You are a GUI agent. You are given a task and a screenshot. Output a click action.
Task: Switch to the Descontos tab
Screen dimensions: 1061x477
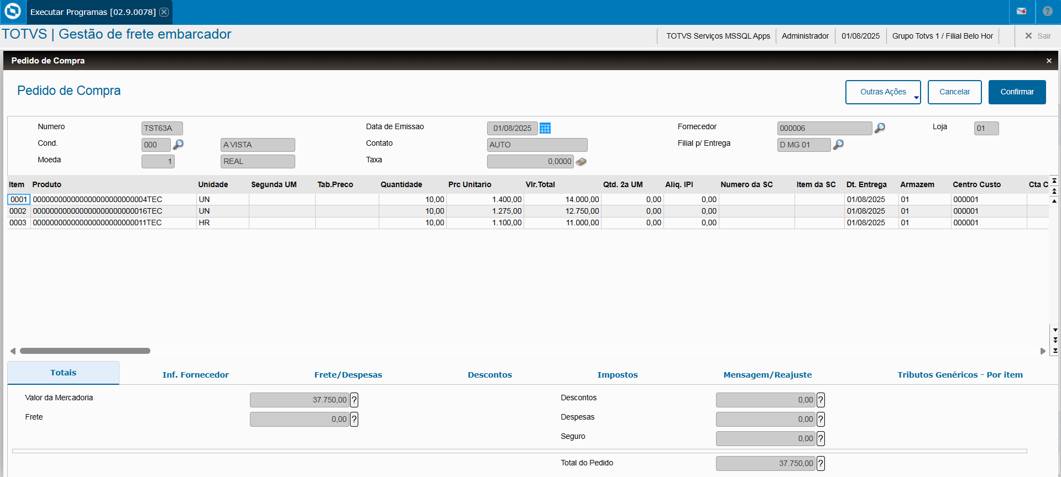coord(490,375)
